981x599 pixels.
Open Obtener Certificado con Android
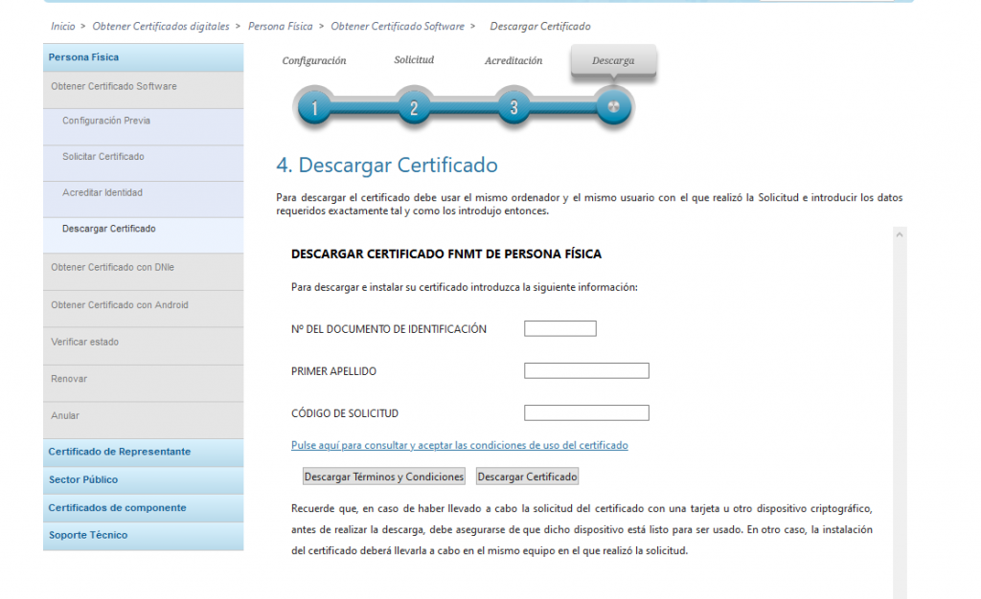[x=144, y=308]
